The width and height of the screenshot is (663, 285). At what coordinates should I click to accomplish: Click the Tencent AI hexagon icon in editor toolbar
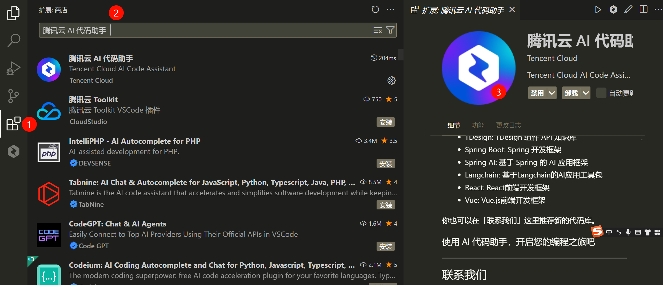point(613,10)
